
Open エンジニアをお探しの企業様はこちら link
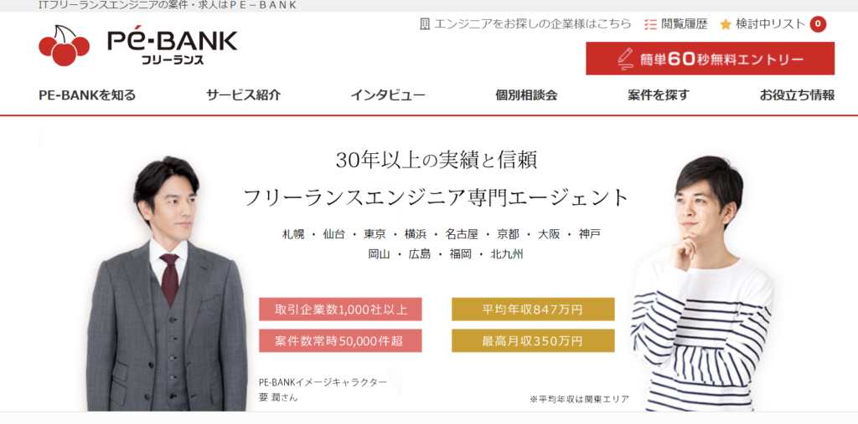point(525,24)
